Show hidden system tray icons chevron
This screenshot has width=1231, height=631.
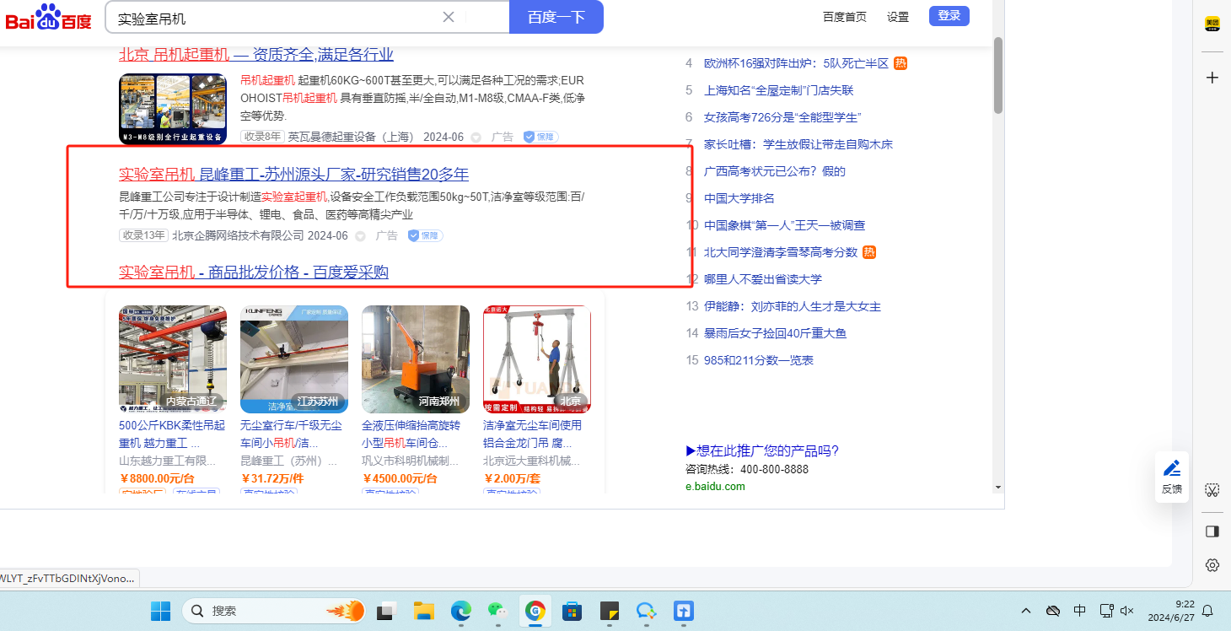tap(1026, 611)
